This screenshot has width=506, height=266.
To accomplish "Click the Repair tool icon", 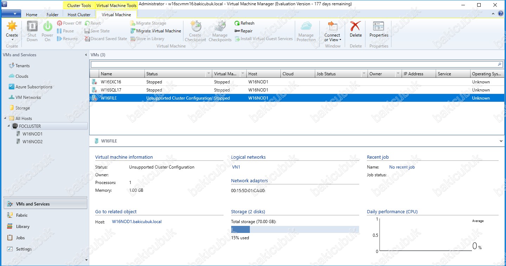I will [x=237, y=31].
